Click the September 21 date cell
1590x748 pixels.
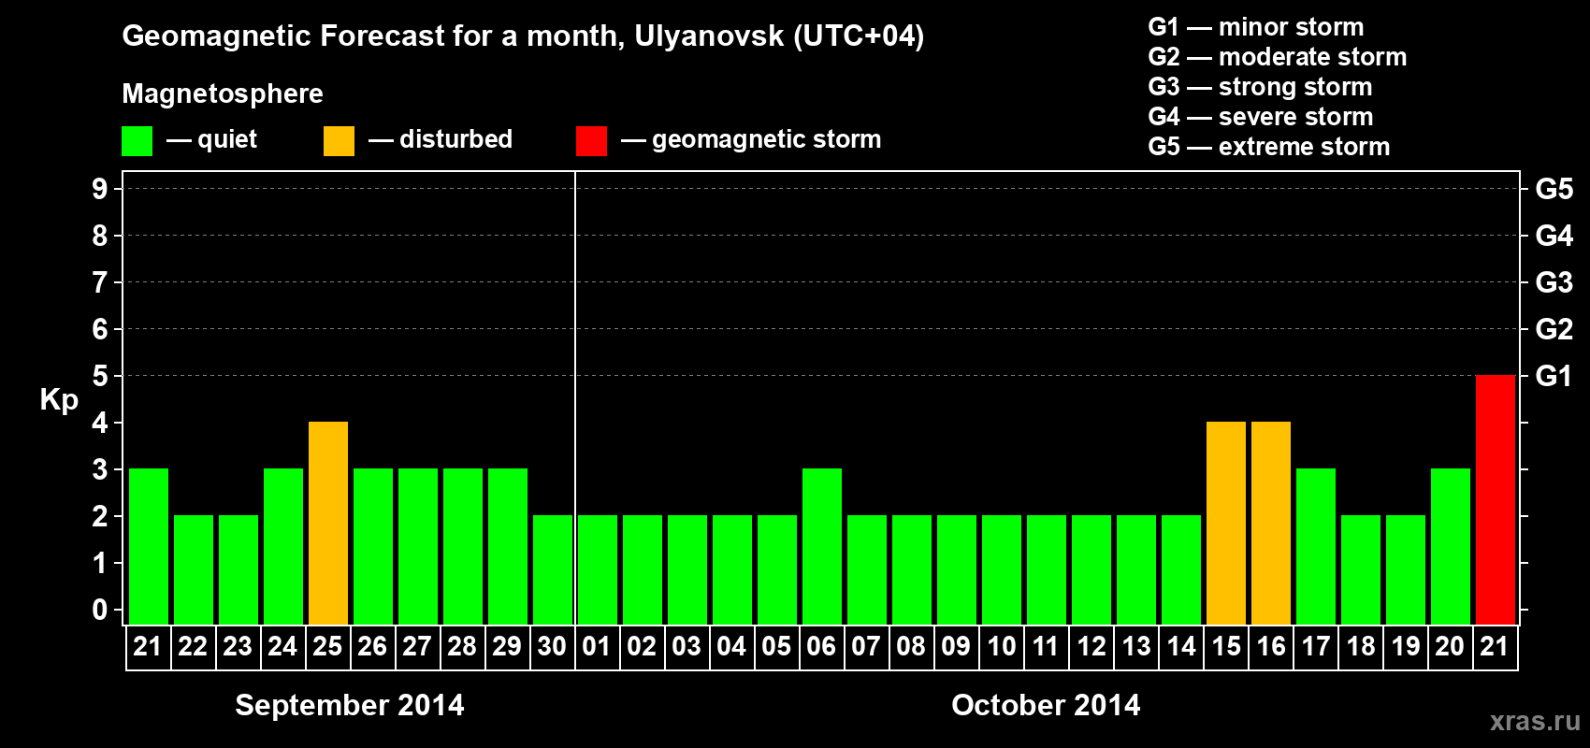(x=149, y=647)
